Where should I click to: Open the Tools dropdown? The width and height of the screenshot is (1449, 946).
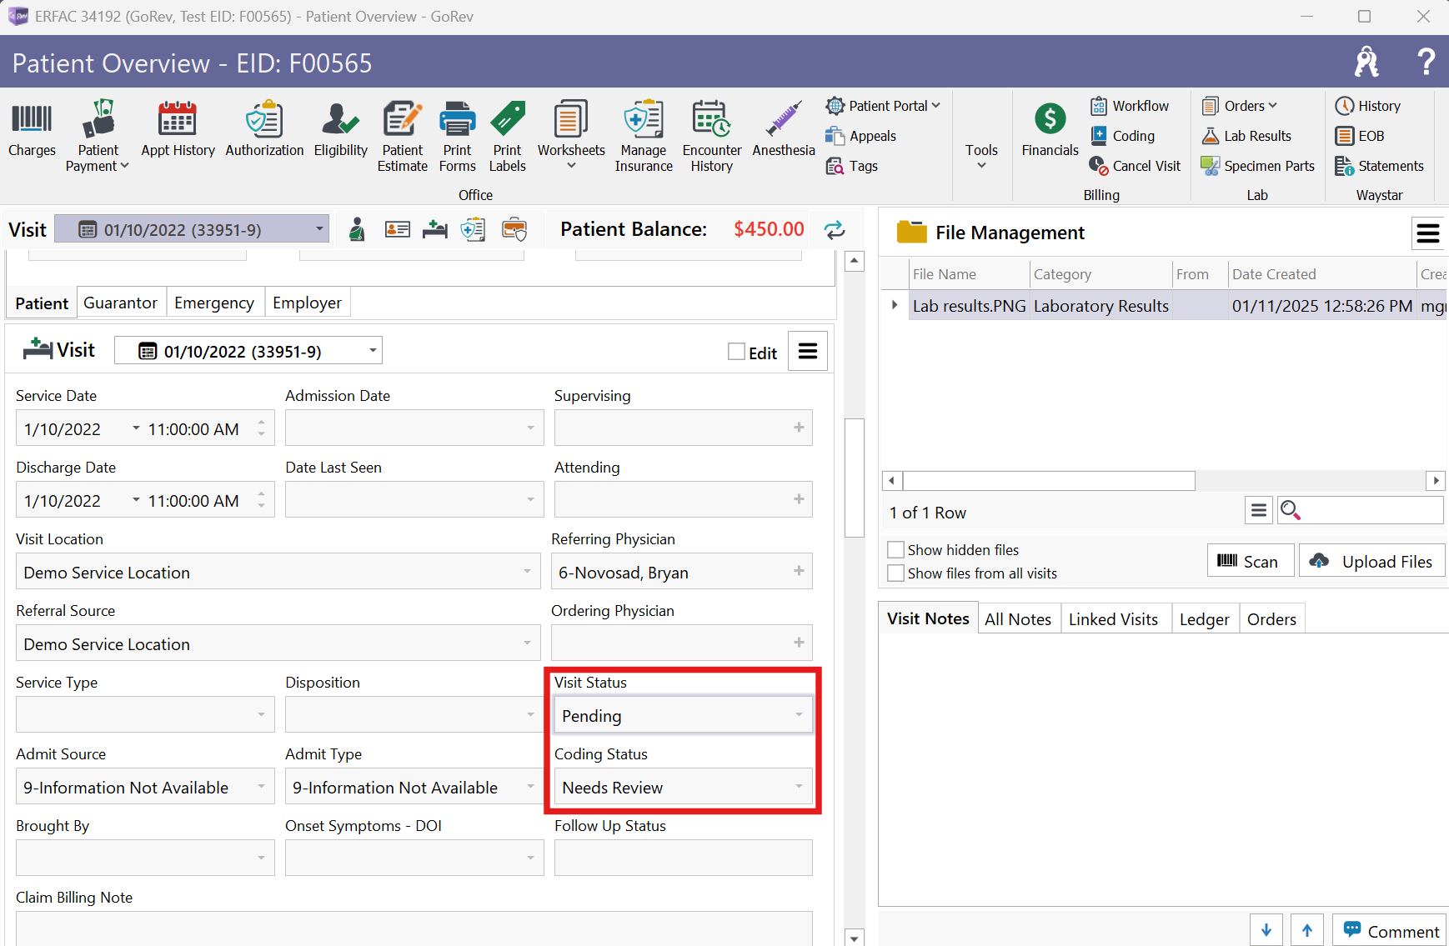click(x=981, y=155)
